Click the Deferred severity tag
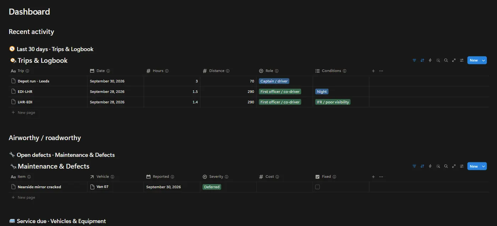This screenshot has width=497, height=226. [x=212, y=187]
